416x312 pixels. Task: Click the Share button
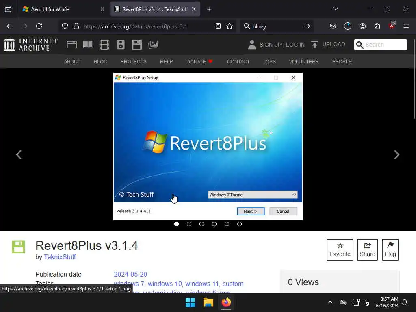pos(367,250)
